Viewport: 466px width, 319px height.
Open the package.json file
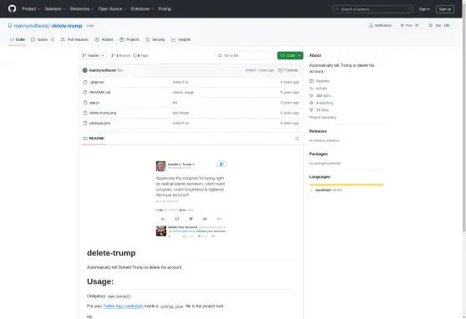coord(99,123)
